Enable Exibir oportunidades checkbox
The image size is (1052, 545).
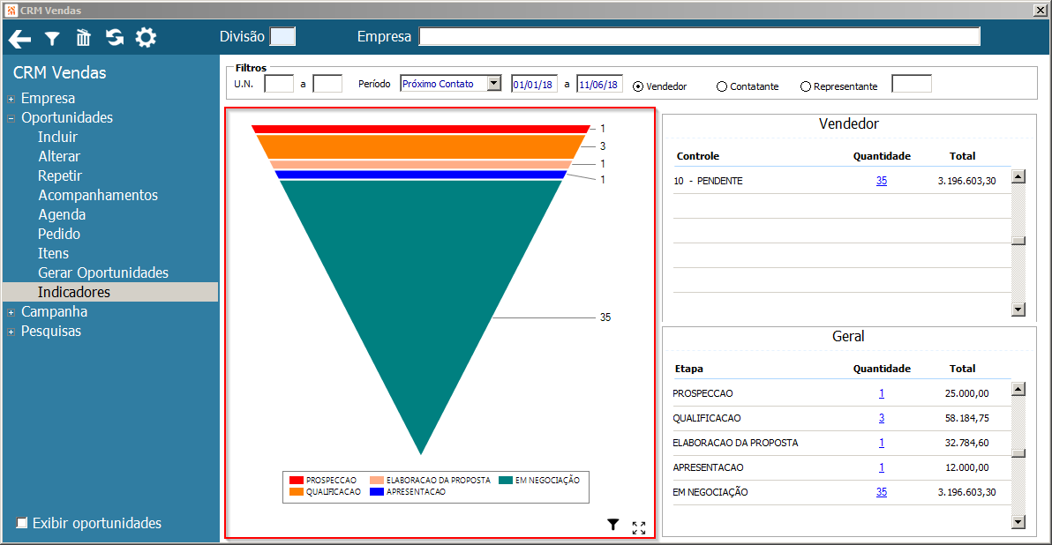point(22,523)
